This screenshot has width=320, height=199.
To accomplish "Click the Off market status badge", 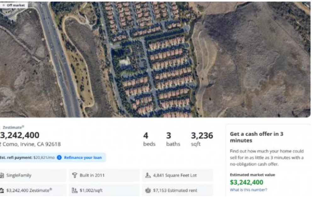I will point(14,5).
